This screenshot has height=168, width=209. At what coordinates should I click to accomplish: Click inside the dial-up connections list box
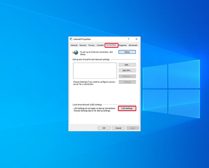95,71
